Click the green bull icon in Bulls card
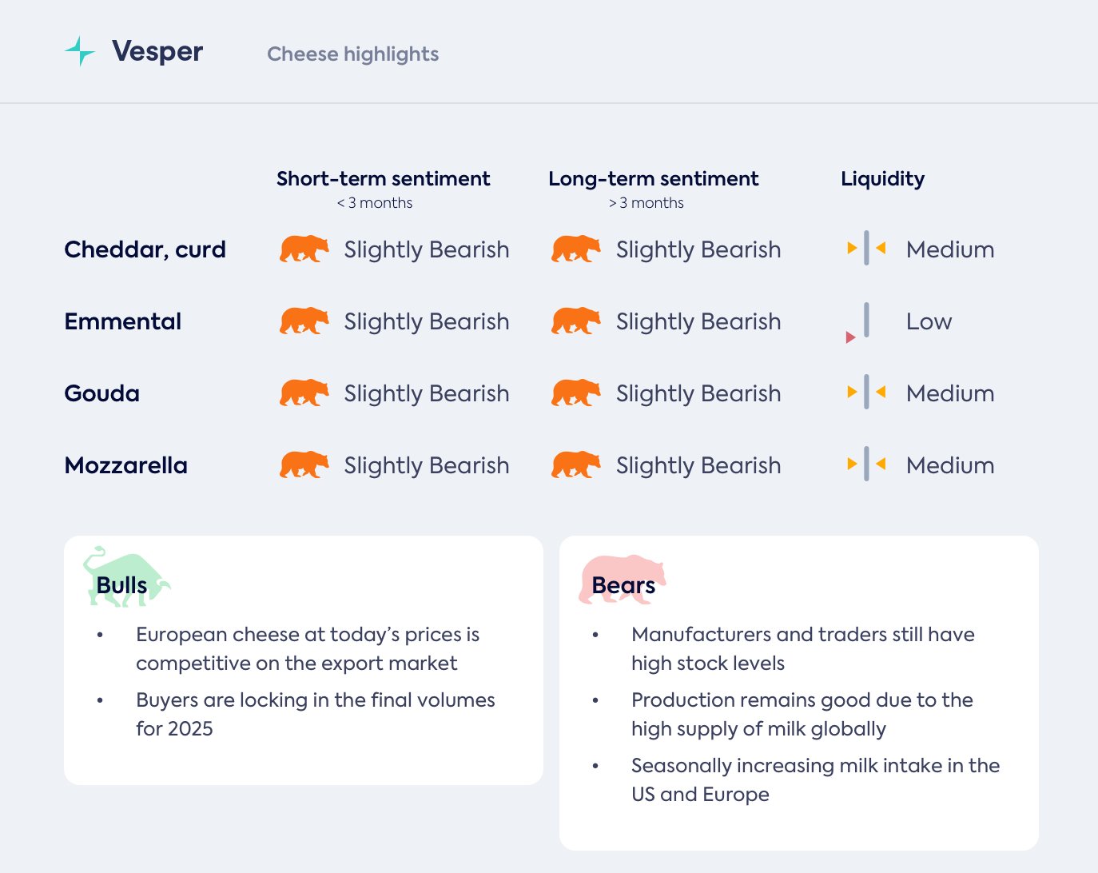This screenshot has width=1098, height=873. coord(125,577)
